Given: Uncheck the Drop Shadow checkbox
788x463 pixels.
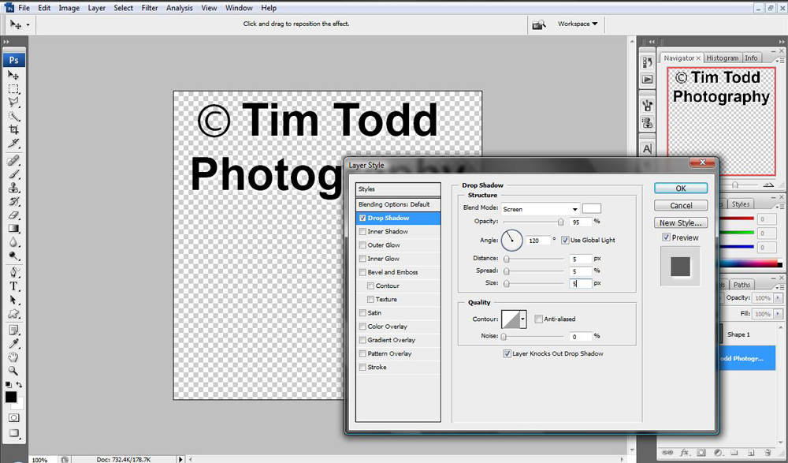Looking at the screenshot, I should click(x=362, y=218).
